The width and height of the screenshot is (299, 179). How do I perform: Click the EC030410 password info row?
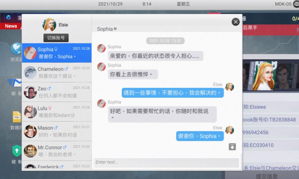point(271,145)
